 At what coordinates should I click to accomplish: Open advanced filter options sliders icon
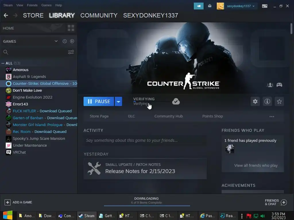[x=71, y=52]
